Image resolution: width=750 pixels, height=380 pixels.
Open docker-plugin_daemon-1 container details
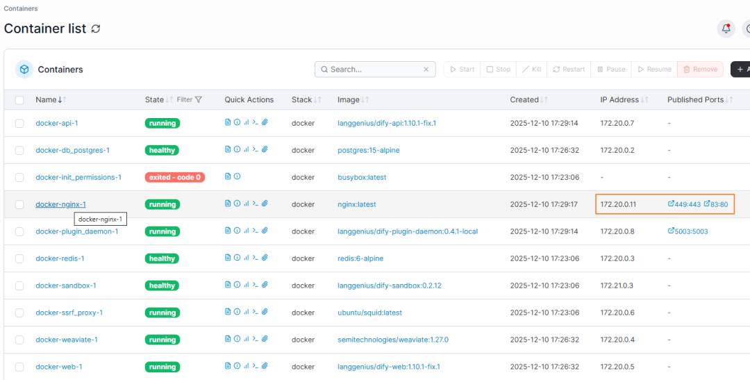[x=76, y=231]
